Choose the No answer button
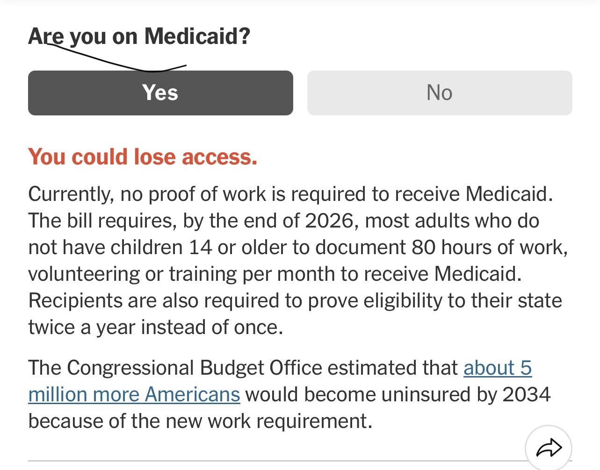 [x=440, y=93]
